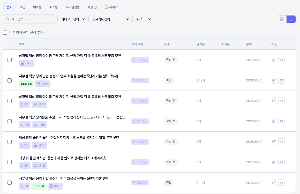
Task: Edit the 상황별 책상 정리 post without episode badge
Action: click(x=274, y=60)
